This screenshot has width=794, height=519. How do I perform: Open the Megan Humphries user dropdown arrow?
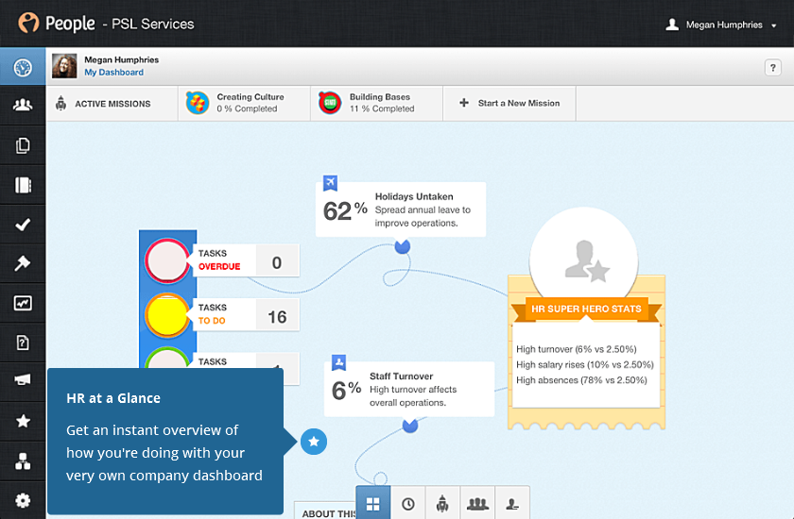(774, 25)
